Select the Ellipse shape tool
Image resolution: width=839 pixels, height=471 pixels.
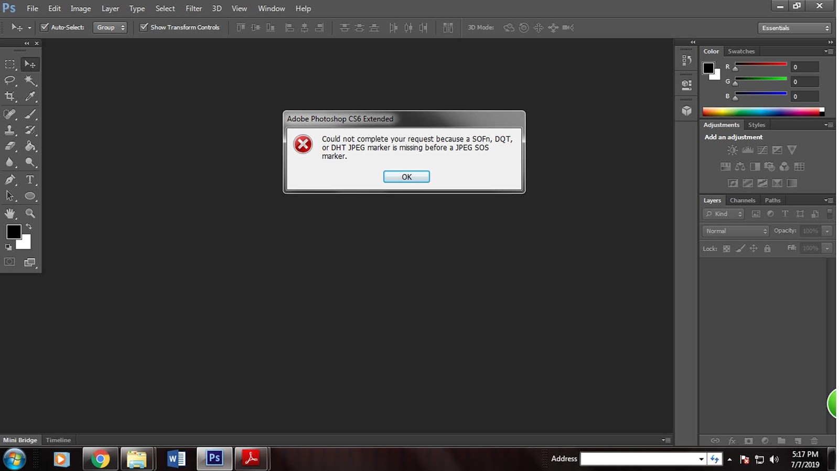click(30, 196)
